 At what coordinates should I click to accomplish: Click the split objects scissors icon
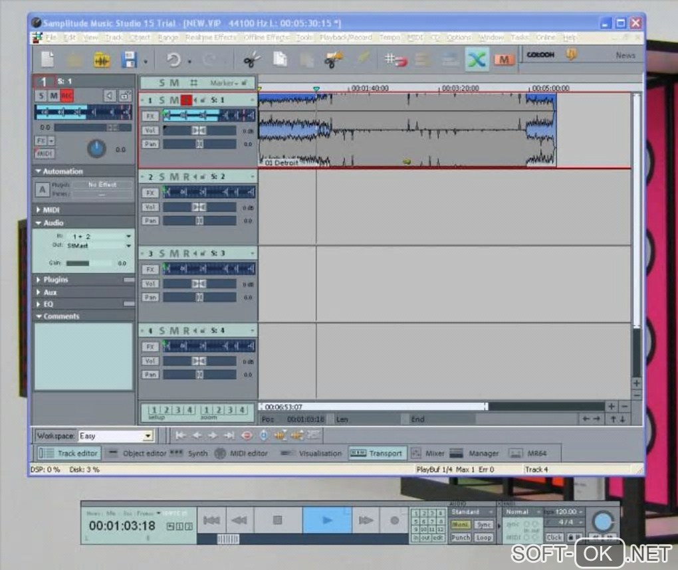[333, 60]
